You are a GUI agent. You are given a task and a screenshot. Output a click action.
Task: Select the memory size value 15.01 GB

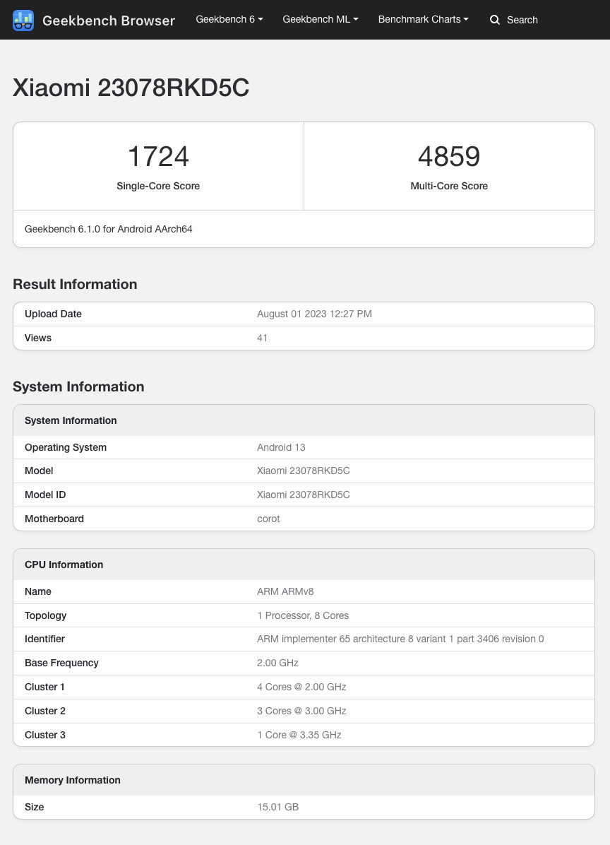point(277,808)
